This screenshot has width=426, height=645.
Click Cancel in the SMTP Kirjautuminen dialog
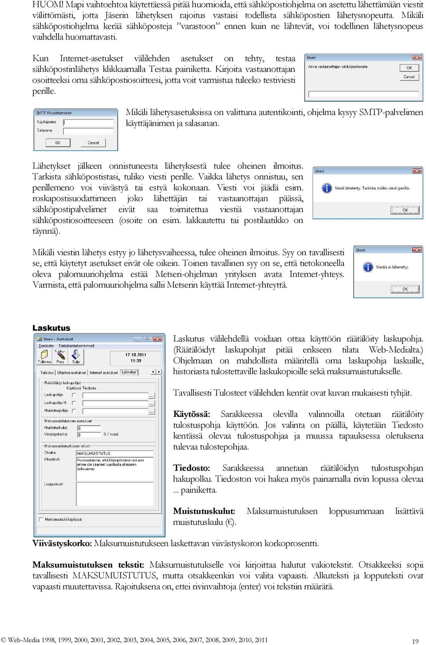93,142
